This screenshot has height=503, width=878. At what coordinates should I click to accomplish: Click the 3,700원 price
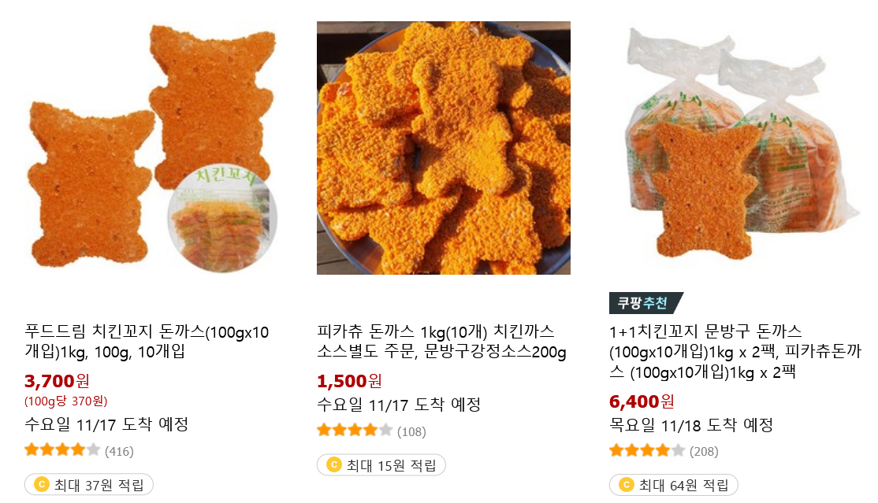tap(57, 381)
